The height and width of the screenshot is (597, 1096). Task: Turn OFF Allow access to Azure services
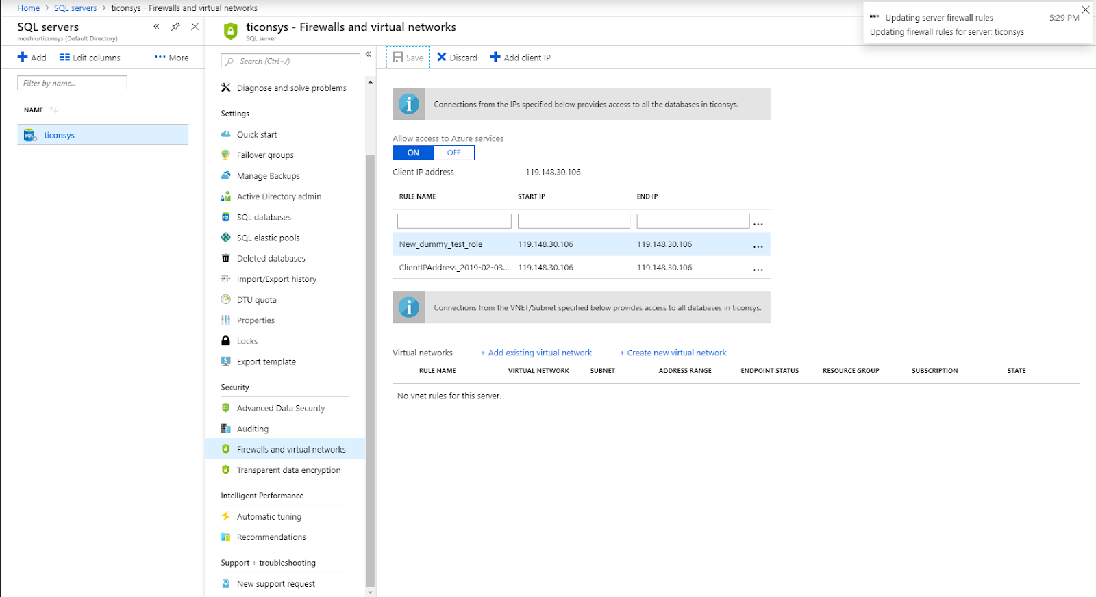point(453,153)
